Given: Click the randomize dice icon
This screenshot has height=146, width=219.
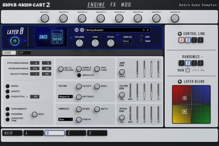Looking at the screenshot, I should (187, 70).
